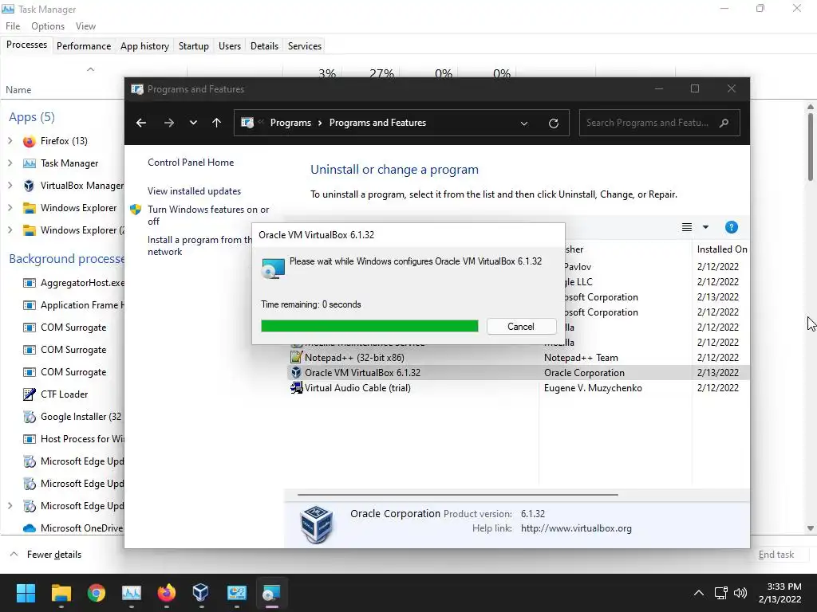The width and height of the screenshot is (817, 612).
Task: Refresh the Programs and Features view
Action: [554, 124]
